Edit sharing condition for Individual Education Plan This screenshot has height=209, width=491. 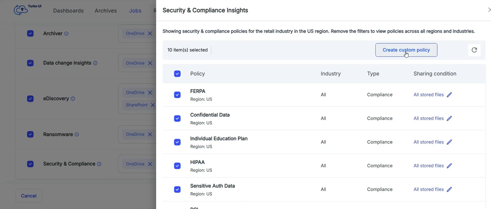449,142
